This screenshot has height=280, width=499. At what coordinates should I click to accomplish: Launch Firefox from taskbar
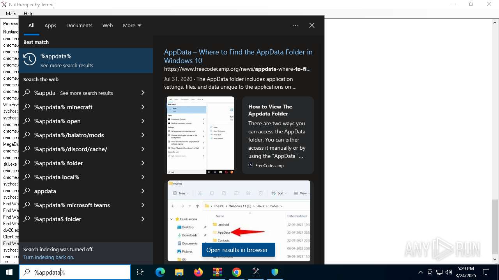[198, 272]
